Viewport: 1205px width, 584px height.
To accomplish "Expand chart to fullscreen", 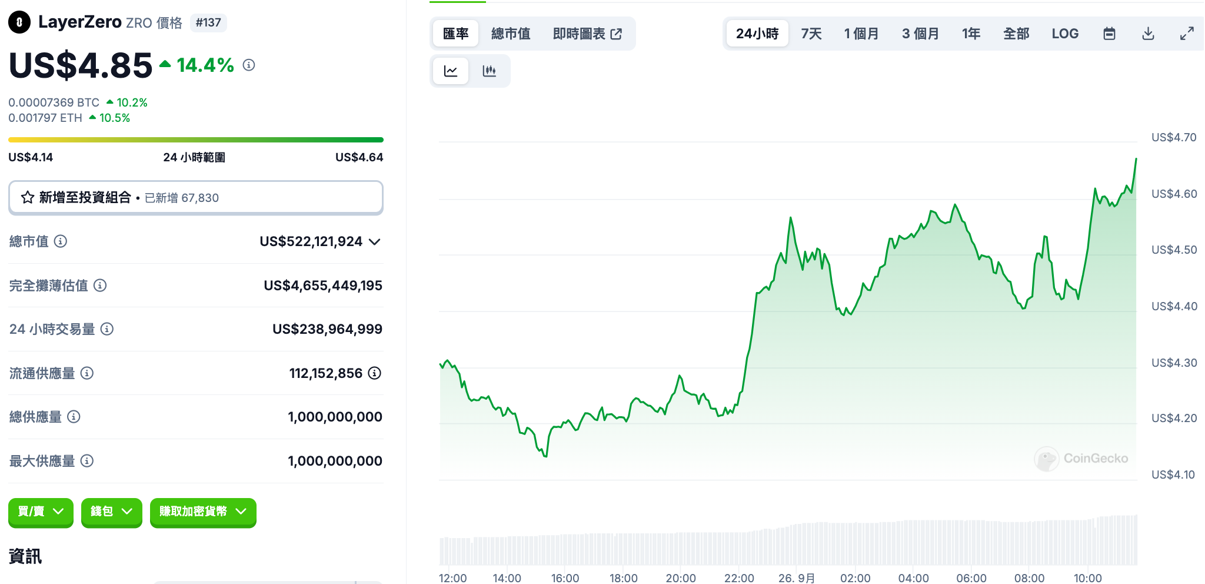I will (x=1187, y=34).
